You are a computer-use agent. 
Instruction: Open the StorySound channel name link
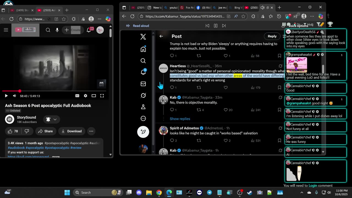[26, 117]
